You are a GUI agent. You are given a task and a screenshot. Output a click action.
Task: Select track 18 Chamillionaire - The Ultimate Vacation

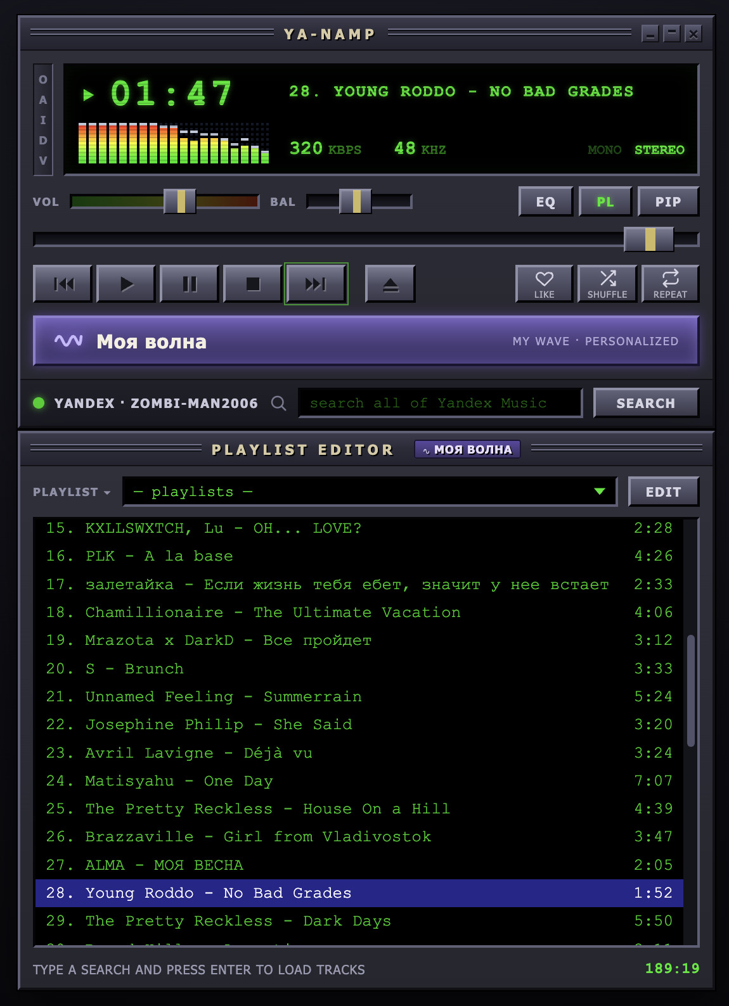tap(359, 613)
